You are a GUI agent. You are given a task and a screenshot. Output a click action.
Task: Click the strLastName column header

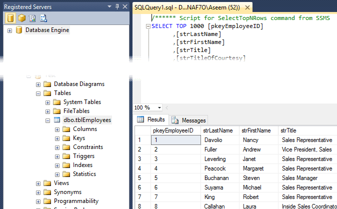click(218, 130)
